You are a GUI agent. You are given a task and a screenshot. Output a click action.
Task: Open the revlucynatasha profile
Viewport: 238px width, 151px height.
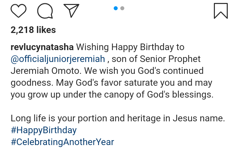[x=42, y=47]
